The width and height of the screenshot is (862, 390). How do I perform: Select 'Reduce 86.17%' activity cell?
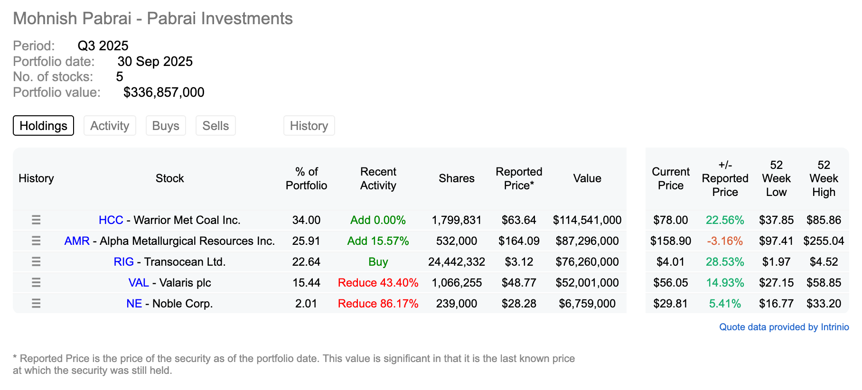(x=378, y=304)
